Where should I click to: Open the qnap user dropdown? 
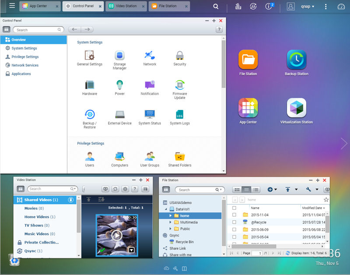[308, 6]
